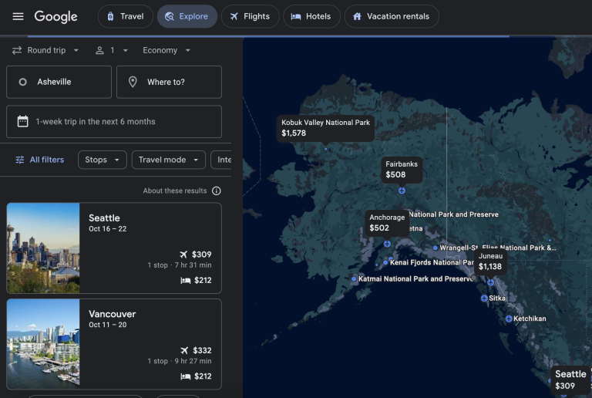Click the info icon beside About these results
592x398 pixels.
(217, 191)
